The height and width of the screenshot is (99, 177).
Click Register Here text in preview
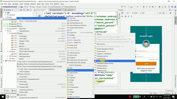146,71
